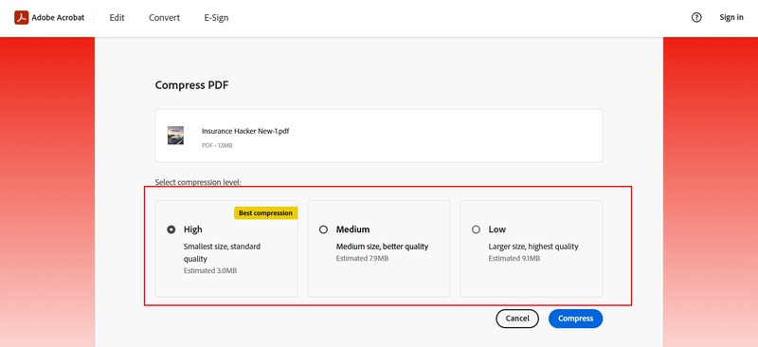Viewport: 758px width, 347px height.
Task: Click the Estimated 3.0MB text
Action: (x=210, y=270)
